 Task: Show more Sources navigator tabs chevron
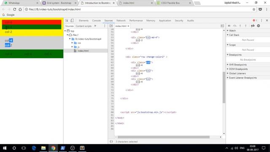coord(95,26)
